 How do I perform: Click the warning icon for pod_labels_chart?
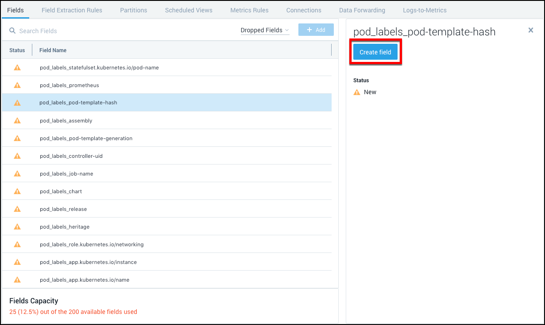(17, 191)
